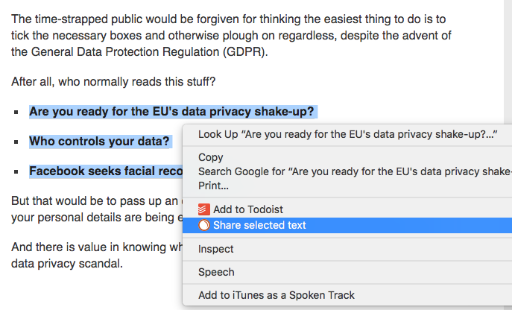Choose Add to iTunes as a Spoken Track

click(x=347, y=295)
